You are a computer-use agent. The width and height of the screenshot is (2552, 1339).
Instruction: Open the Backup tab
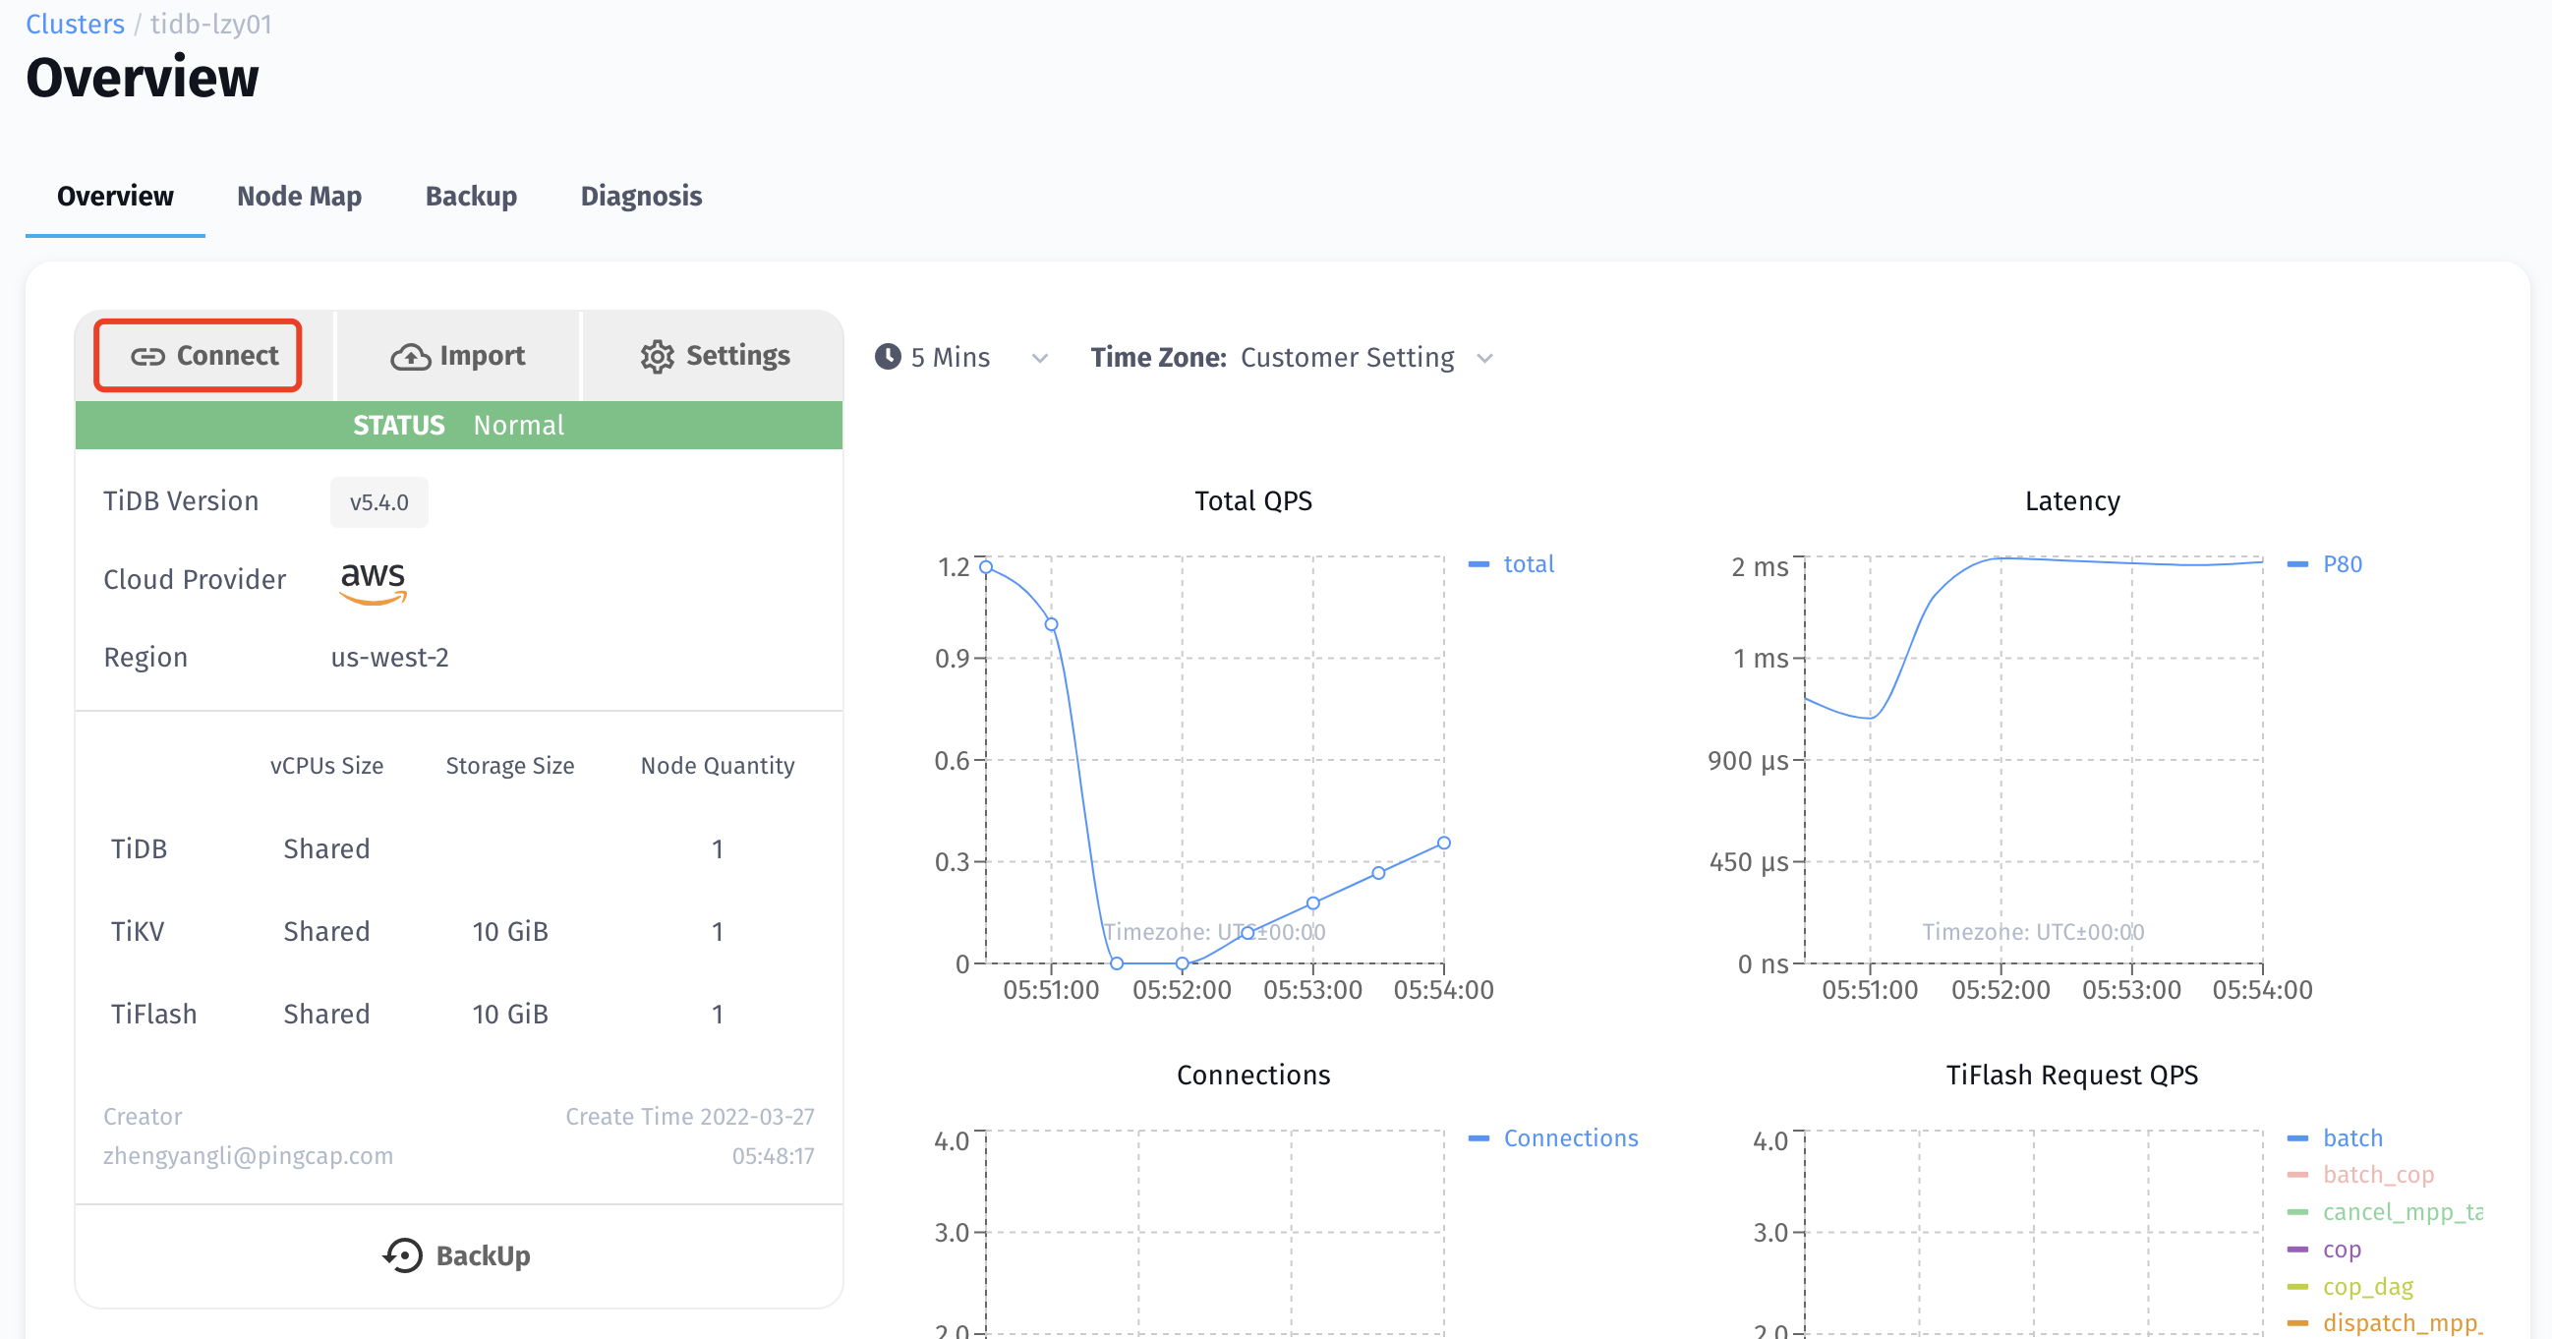[x=471, y=196]
